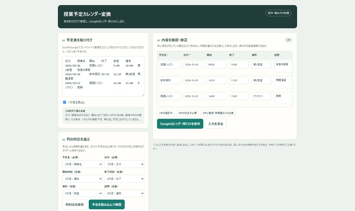
Task: Edit the 09:00 start time field
Action: tap(216, 65)
